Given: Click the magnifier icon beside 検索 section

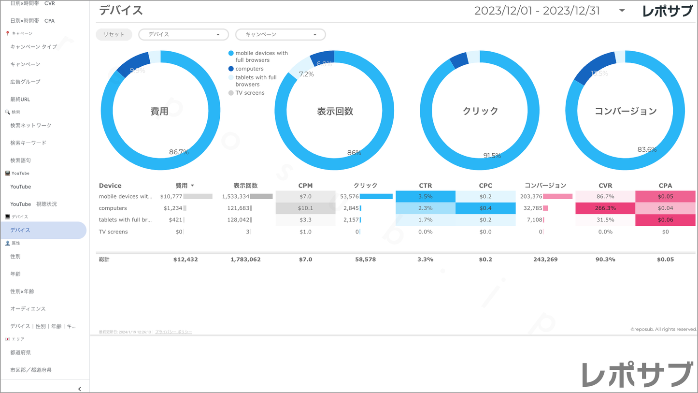Looking at the screenshot, I should pyautogui.click(x=7, y=112).
